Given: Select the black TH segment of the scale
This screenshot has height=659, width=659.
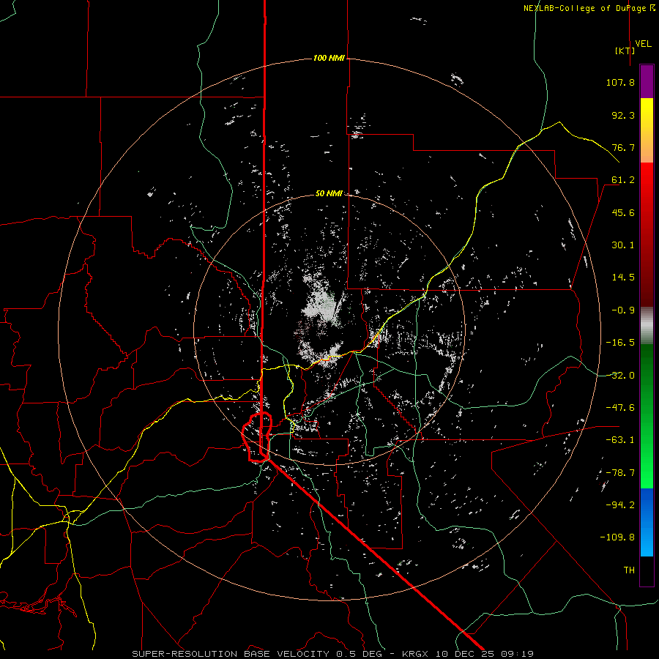Looking at the screenshot, I should 647,571.
